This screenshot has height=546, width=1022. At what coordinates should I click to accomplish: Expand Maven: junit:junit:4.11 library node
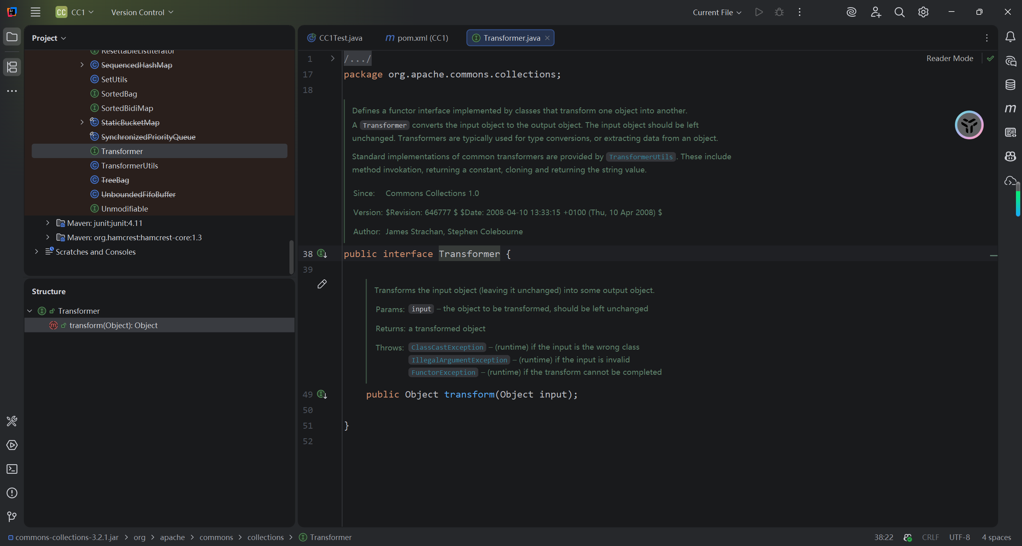[x=48, y=223]
